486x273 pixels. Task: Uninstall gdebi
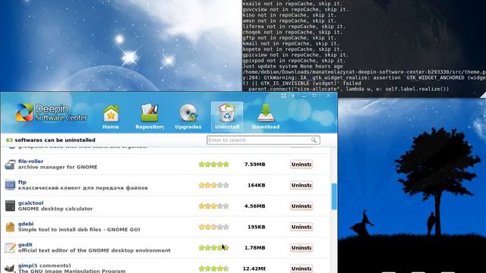(x=301, y=227)
